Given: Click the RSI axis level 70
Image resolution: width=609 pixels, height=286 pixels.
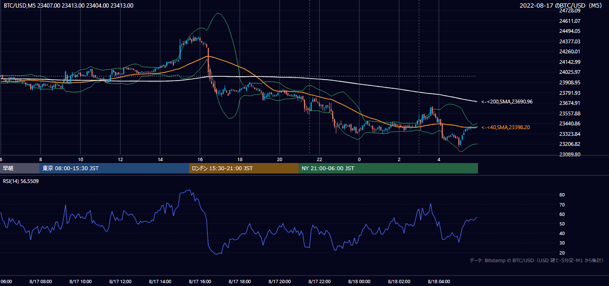Looking at the screenshot, I should (x=562, y=204).
